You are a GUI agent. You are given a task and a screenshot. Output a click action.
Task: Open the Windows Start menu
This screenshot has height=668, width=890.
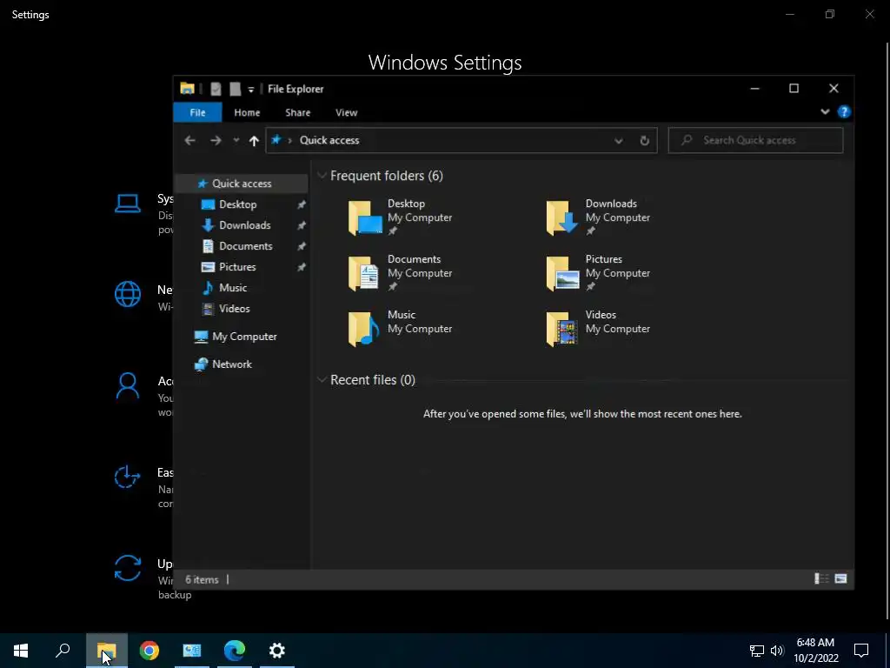pos(21,651)
